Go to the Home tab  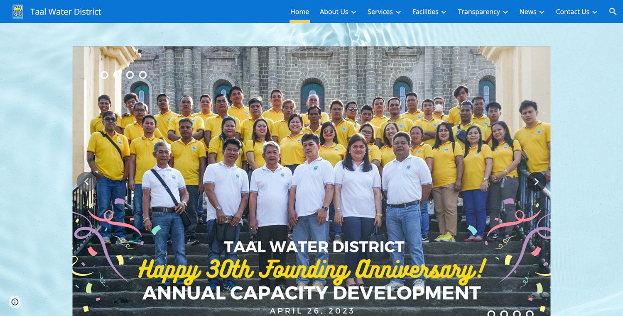299,12
